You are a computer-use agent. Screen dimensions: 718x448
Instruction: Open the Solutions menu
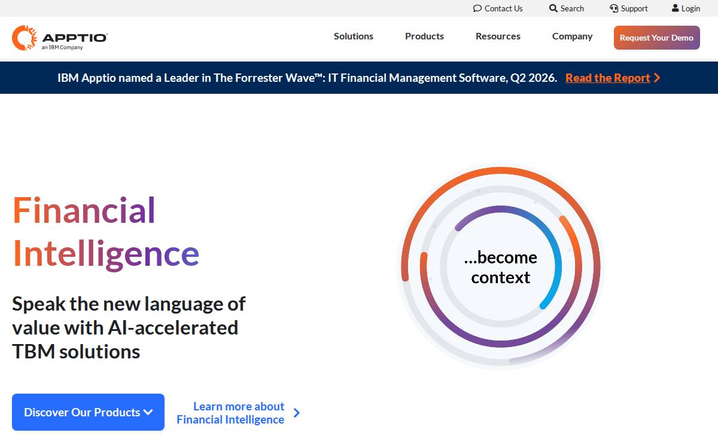354,36
